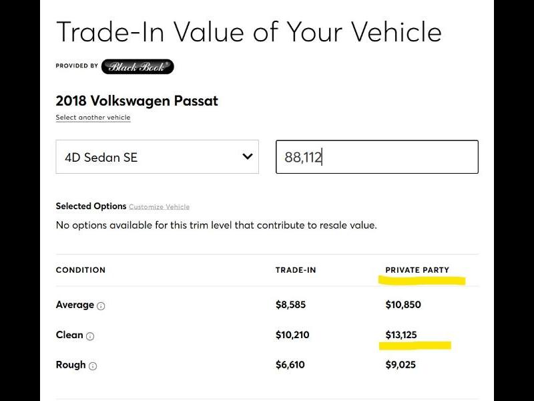Click the Select another vehicle link
Screen dimensions: 534x401
click(93, 117)
